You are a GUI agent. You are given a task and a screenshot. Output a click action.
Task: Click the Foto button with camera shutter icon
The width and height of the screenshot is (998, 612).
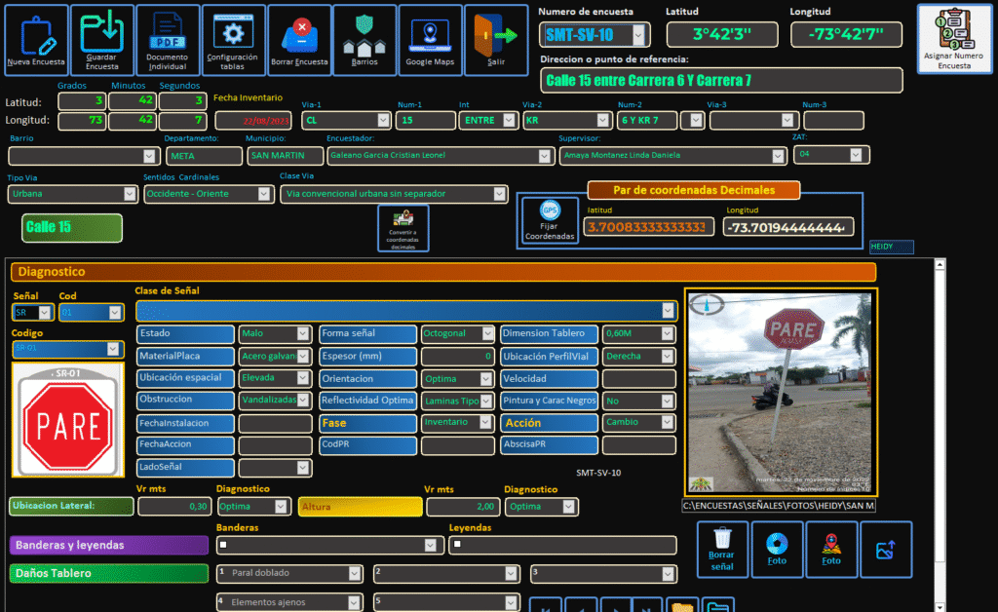coord(777,550)
